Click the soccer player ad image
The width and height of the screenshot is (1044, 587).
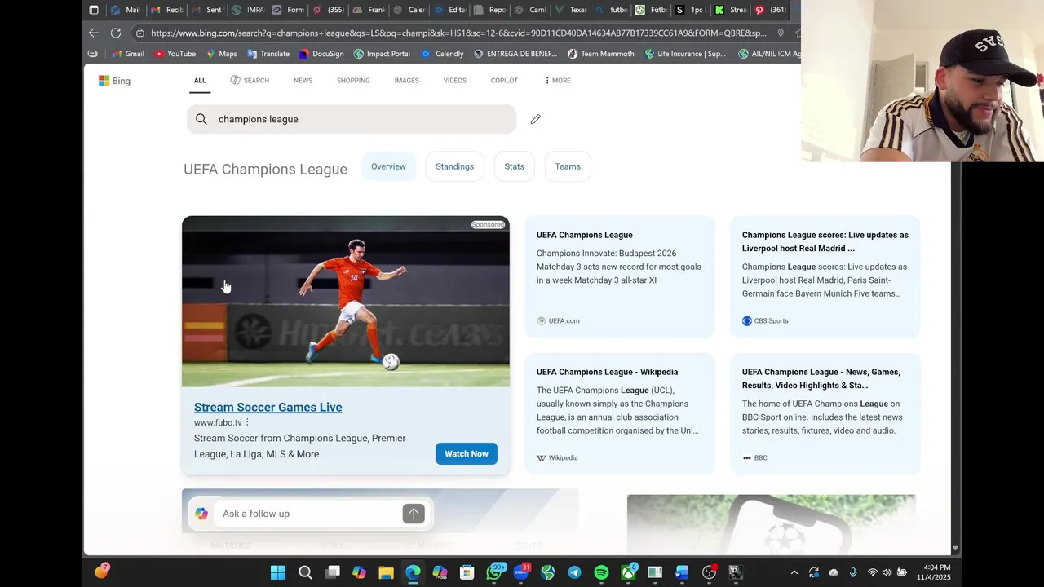346,302
